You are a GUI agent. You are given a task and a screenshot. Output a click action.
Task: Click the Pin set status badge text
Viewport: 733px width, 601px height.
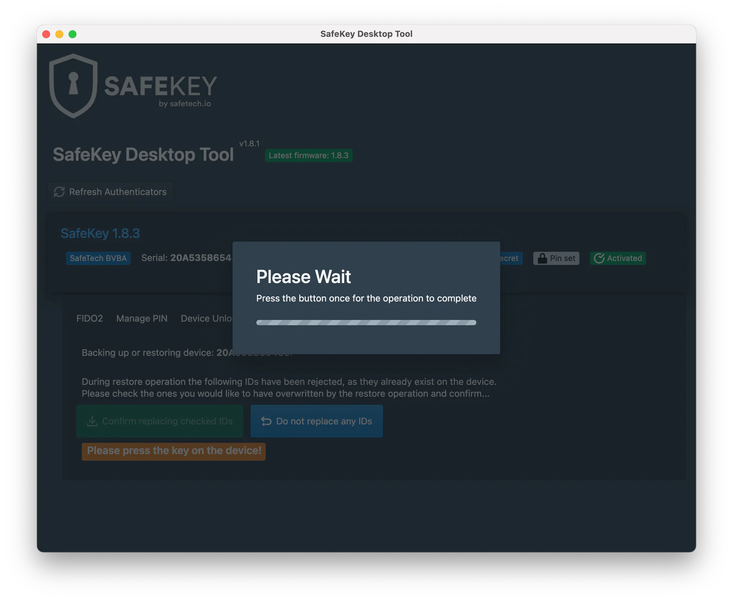point(563,258)
